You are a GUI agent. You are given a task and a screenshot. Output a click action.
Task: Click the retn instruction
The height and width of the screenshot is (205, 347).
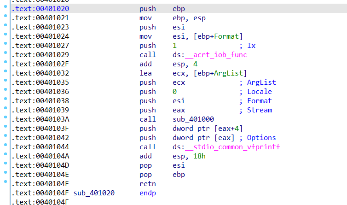(147, 184)
